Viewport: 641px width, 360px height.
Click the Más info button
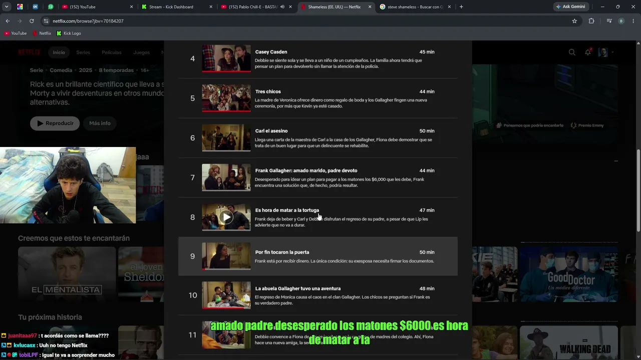100,123
